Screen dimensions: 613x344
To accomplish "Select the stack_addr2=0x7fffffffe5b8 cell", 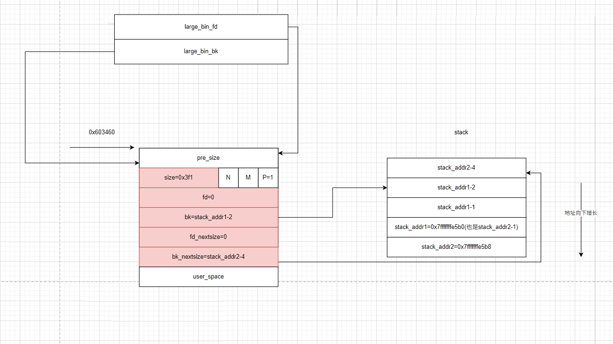I will tap(456, 247).
